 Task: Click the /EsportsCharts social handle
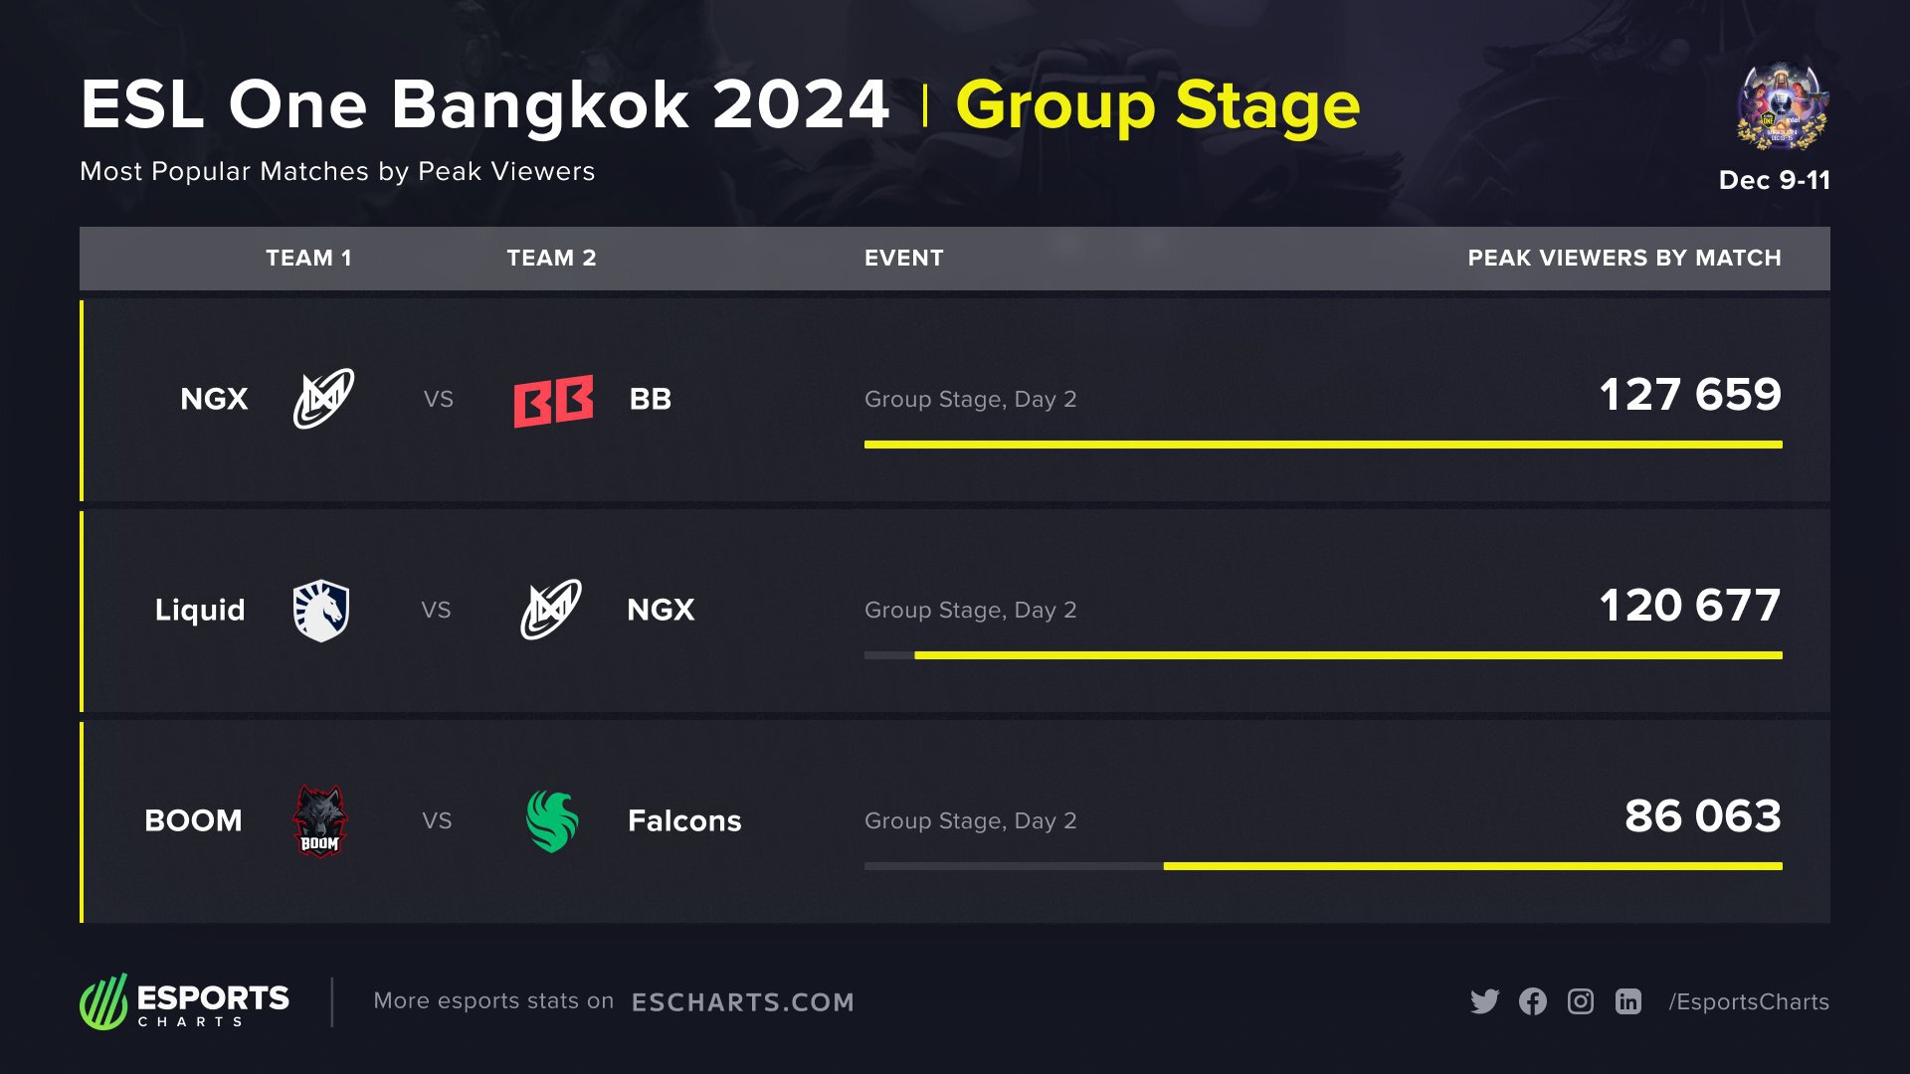(1749, 1002)
